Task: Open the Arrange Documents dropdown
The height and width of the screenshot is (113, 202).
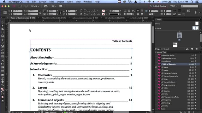Action: point(61,6)
